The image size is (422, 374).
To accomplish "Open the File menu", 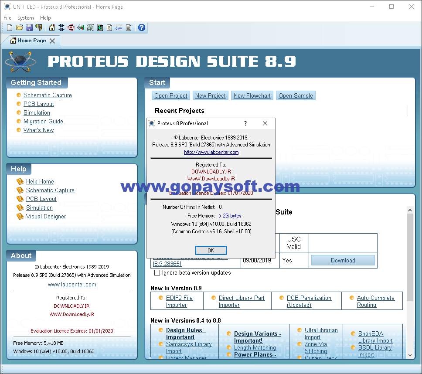I will coord(7,18).
